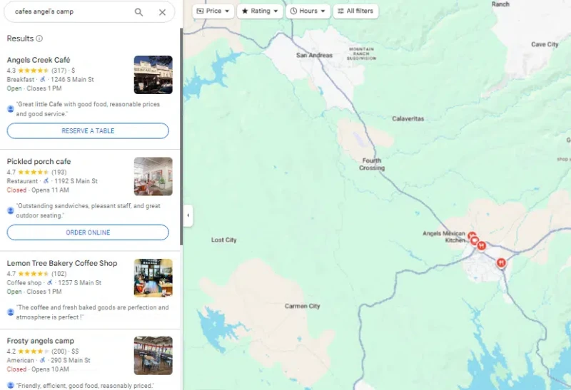This screenshot has height=390, width=571.
Task: Click wheelchair icon in Frosty angels camp row
Action: point(43,360)
